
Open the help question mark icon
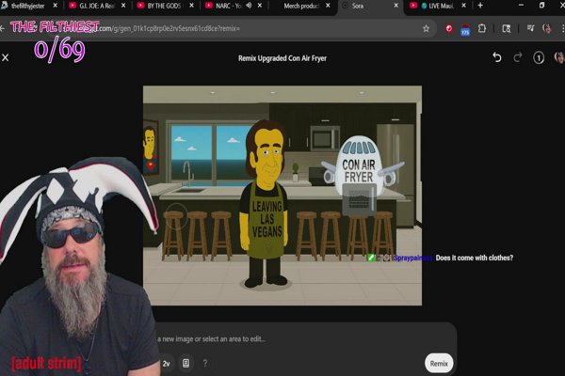(205, 364)
